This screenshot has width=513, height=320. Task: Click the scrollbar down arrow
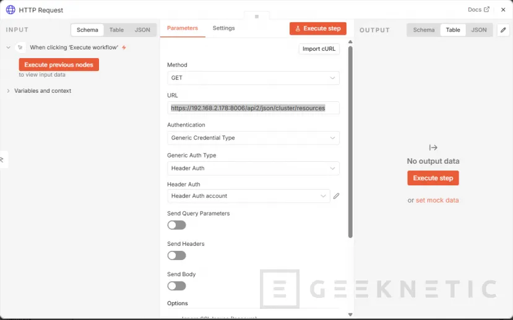350,315
